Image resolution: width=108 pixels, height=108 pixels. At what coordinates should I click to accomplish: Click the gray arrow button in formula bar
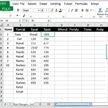pos(26,21)
